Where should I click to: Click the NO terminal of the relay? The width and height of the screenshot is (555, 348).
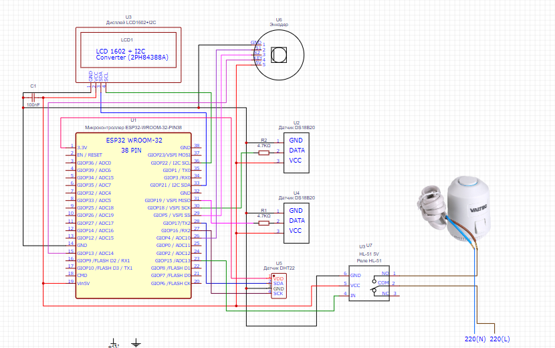[x=385, y=273]
